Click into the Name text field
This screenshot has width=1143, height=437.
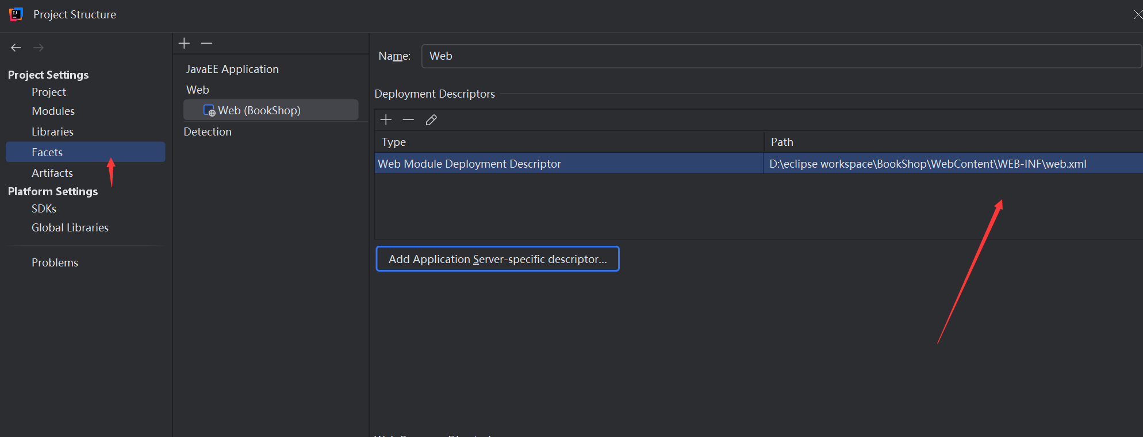tap(781, 56)
